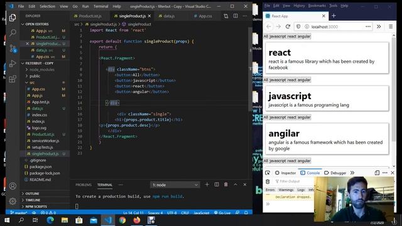Image resolution: width=402 pixels, height=226 pixels.
Task: Go back in Firefox
Action: [269, 26]
